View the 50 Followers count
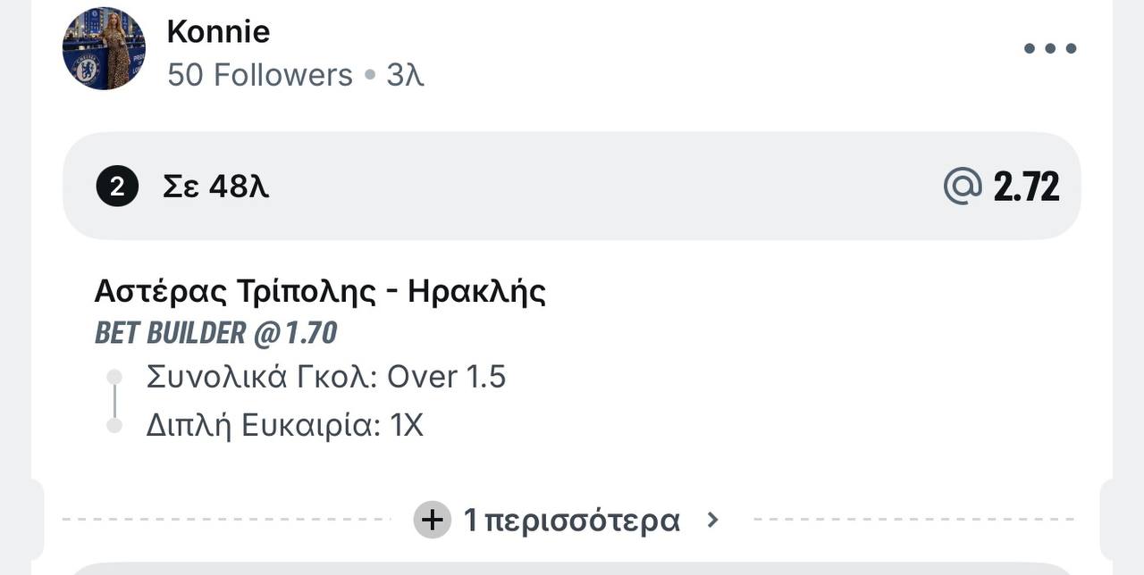The height and width of the screenshot is (575, 1144). click(260, 75)
